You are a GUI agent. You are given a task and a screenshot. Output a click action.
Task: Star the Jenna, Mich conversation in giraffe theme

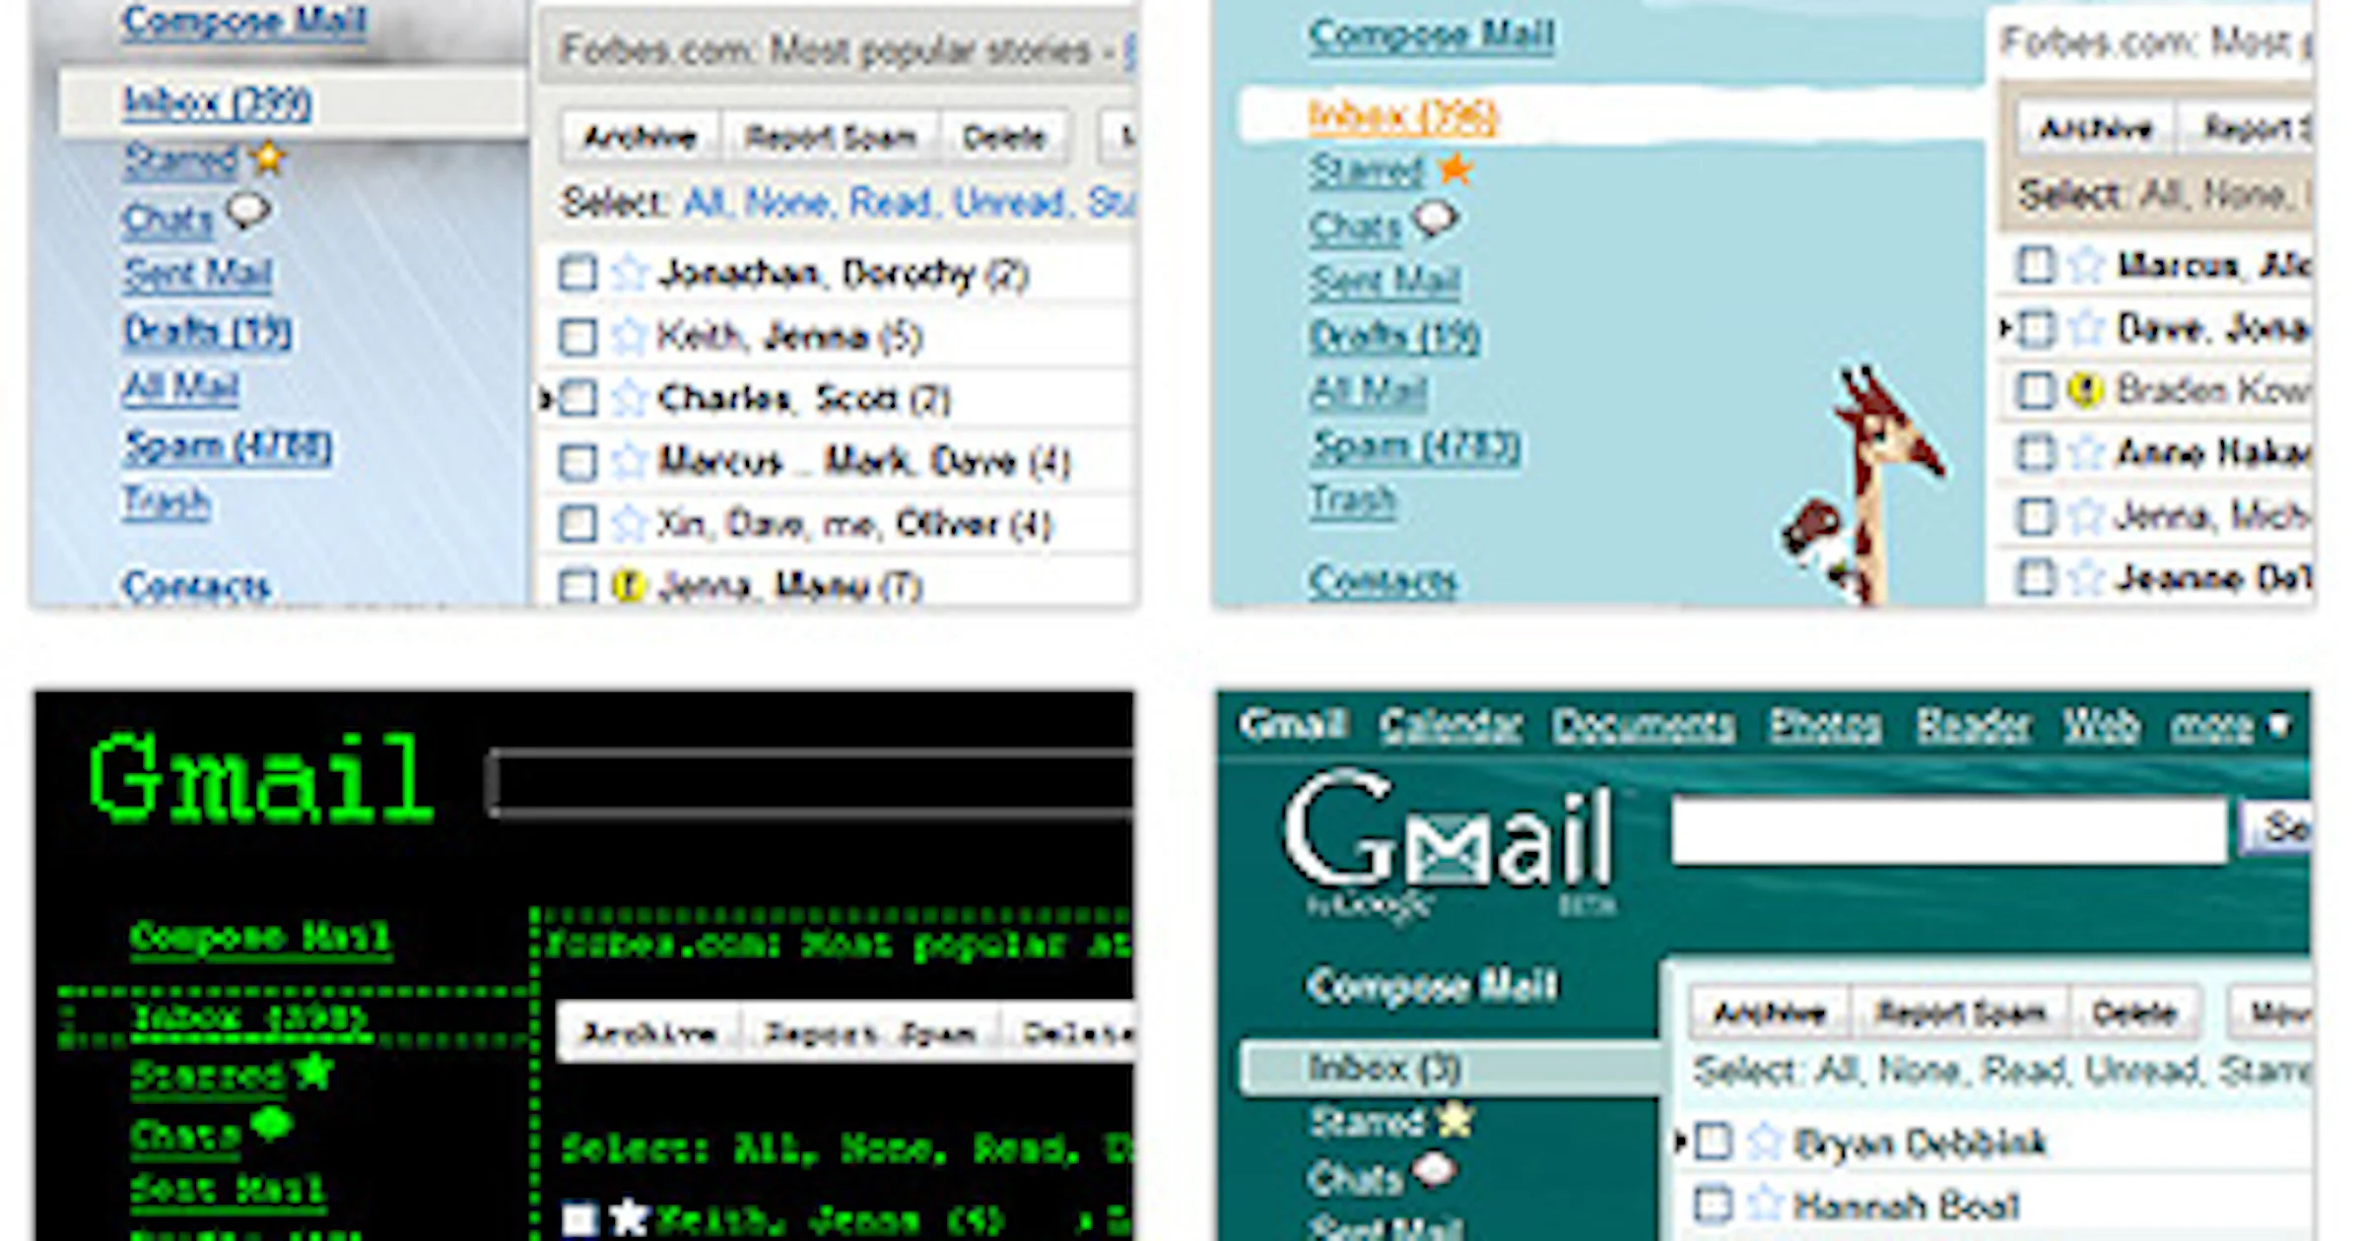pyautogui.click(x=2085, y=515)
